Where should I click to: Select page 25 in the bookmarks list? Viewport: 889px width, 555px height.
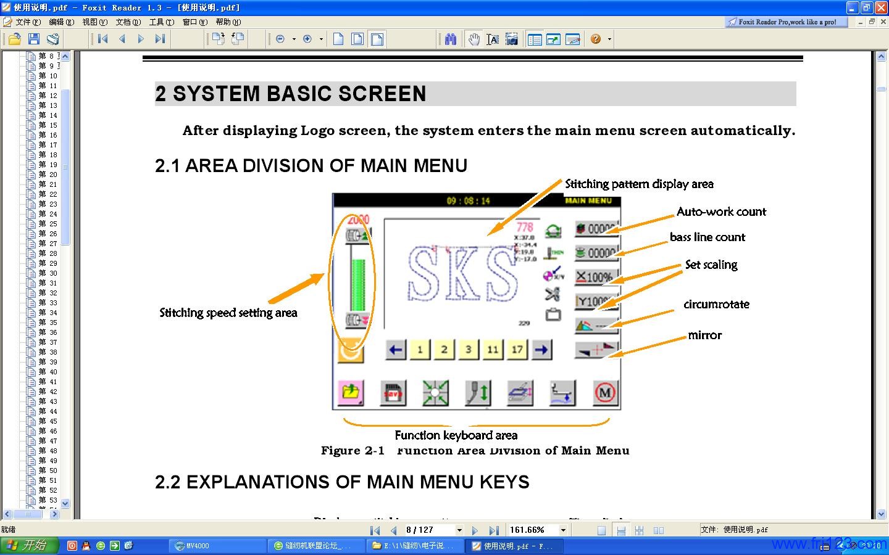[48, 224]
